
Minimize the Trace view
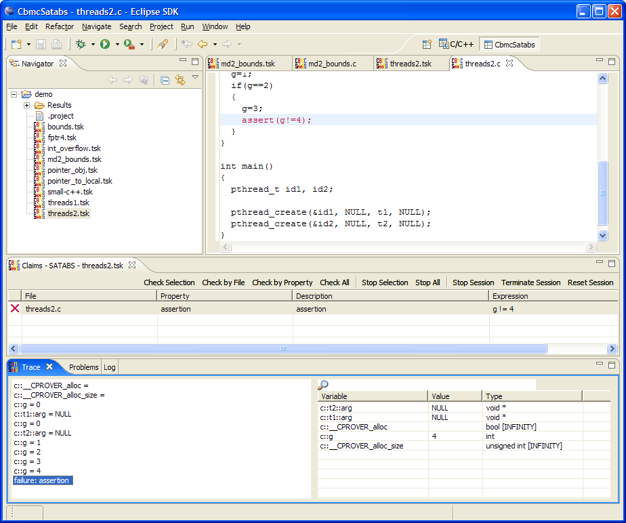[600, 363]
